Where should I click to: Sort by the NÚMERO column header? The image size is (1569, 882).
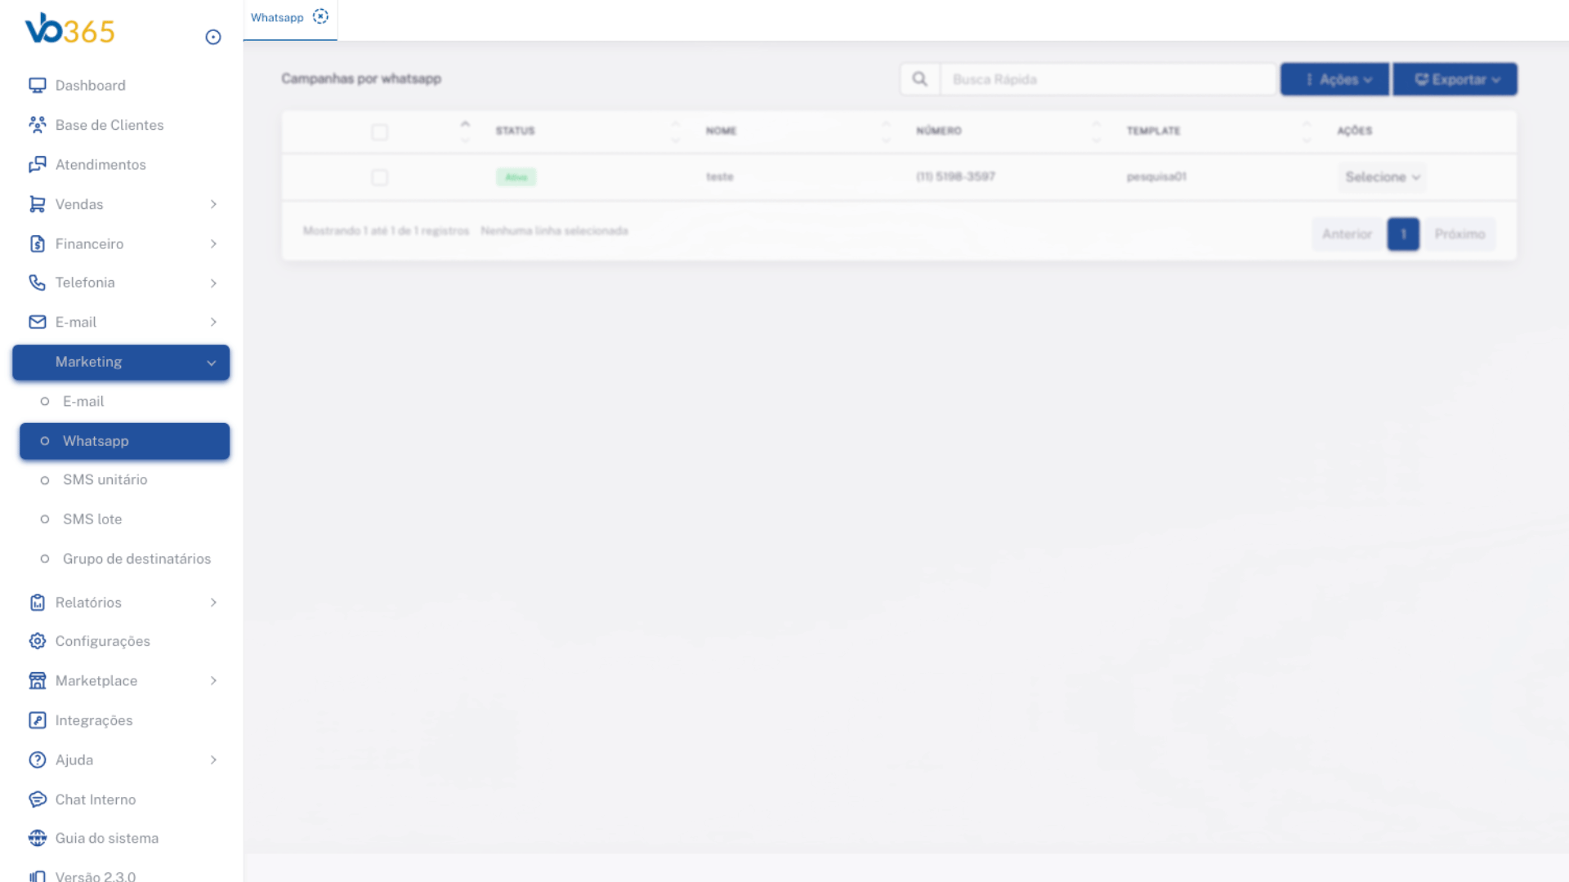[939, 131]
